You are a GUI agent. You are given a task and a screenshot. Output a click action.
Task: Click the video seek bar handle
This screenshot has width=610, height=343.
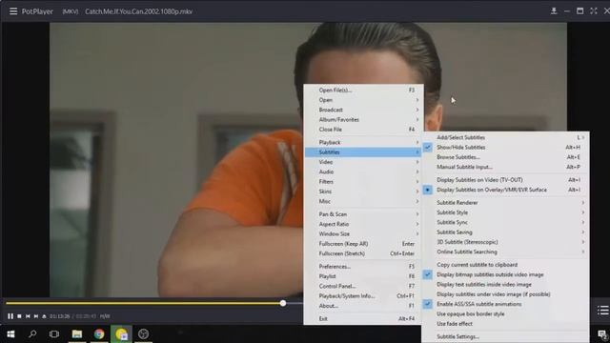pyautogui.click(x=283, y=303)
